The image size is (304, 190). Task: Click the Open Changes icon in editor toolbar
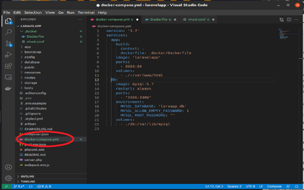[x=281, y=19]
